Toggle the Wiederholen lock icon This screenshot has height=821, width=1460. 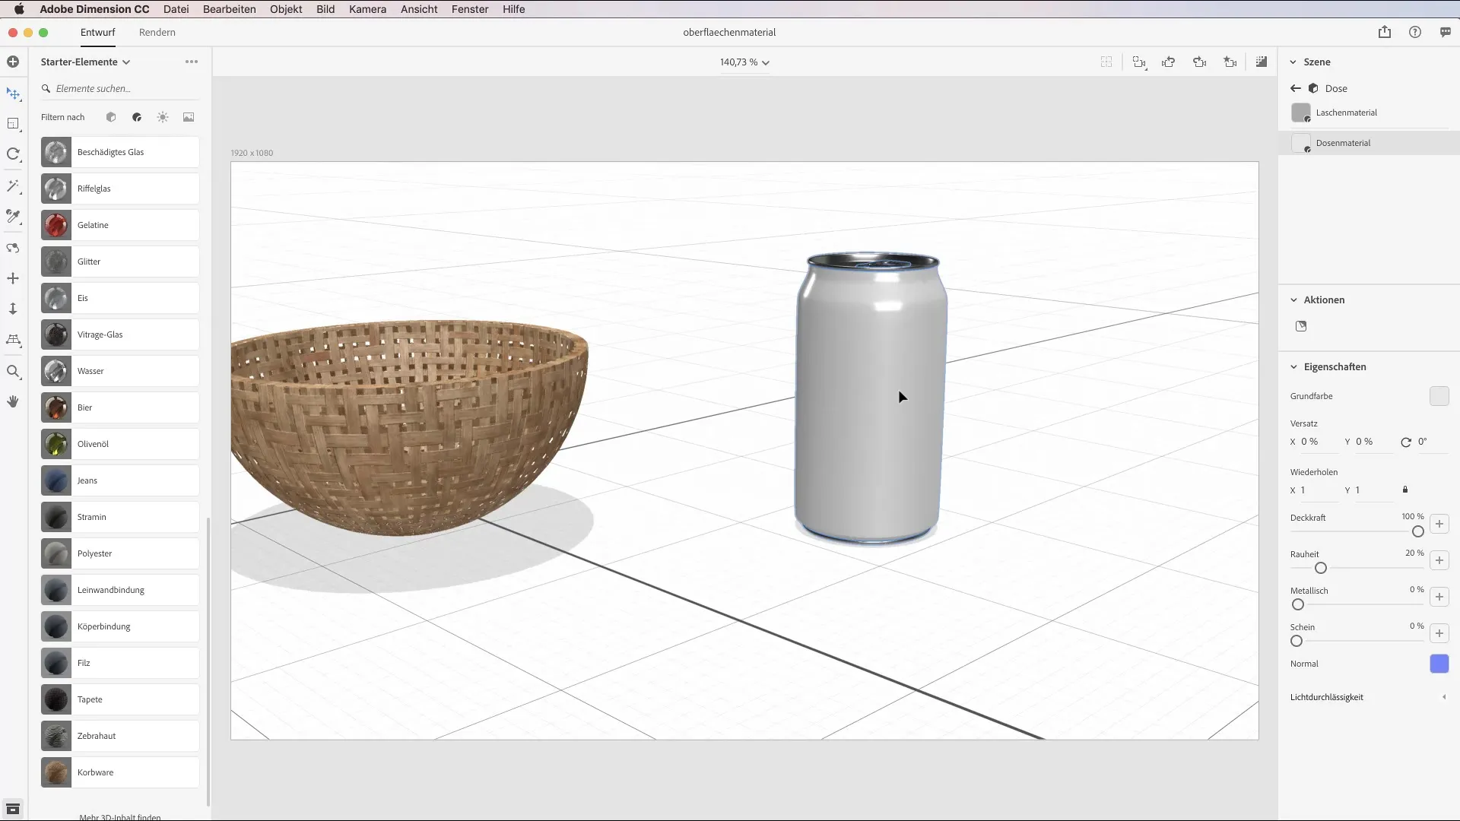1405,490
